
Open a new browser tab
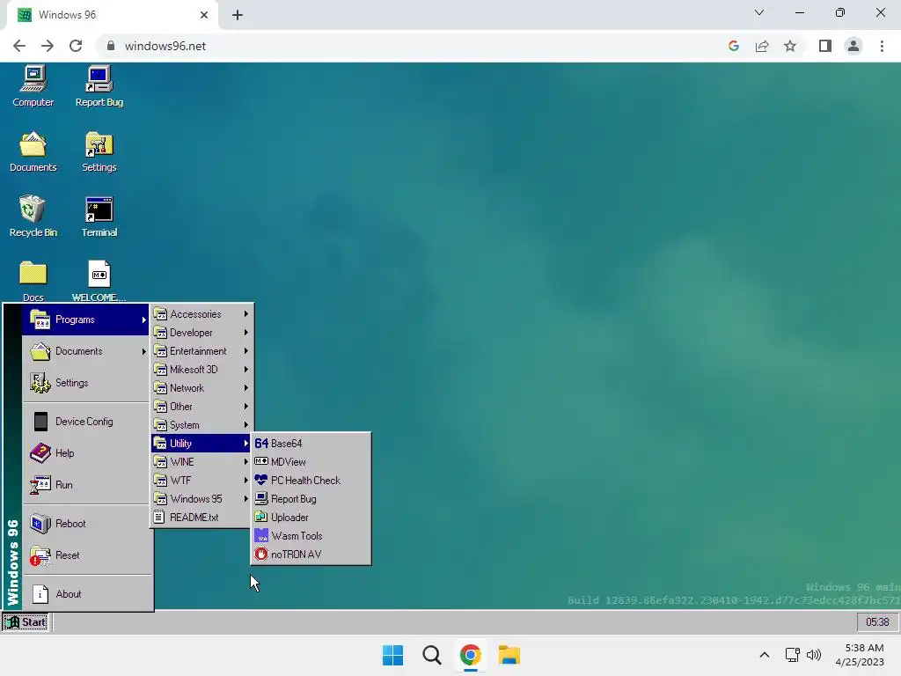coord(238,15)
